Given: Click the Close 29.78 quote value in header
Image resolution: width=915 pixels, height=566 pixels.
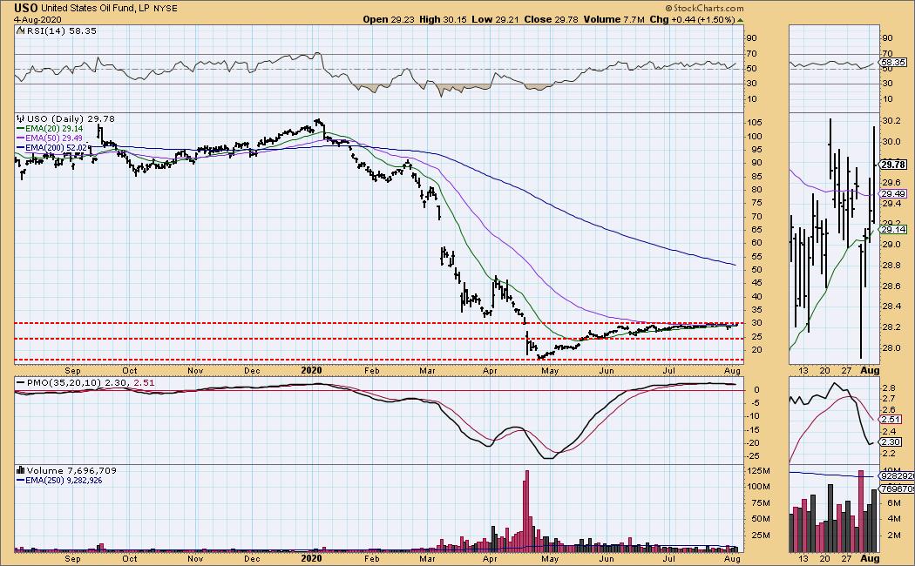Looking at the screenshot, I should (x=551, y=19).
